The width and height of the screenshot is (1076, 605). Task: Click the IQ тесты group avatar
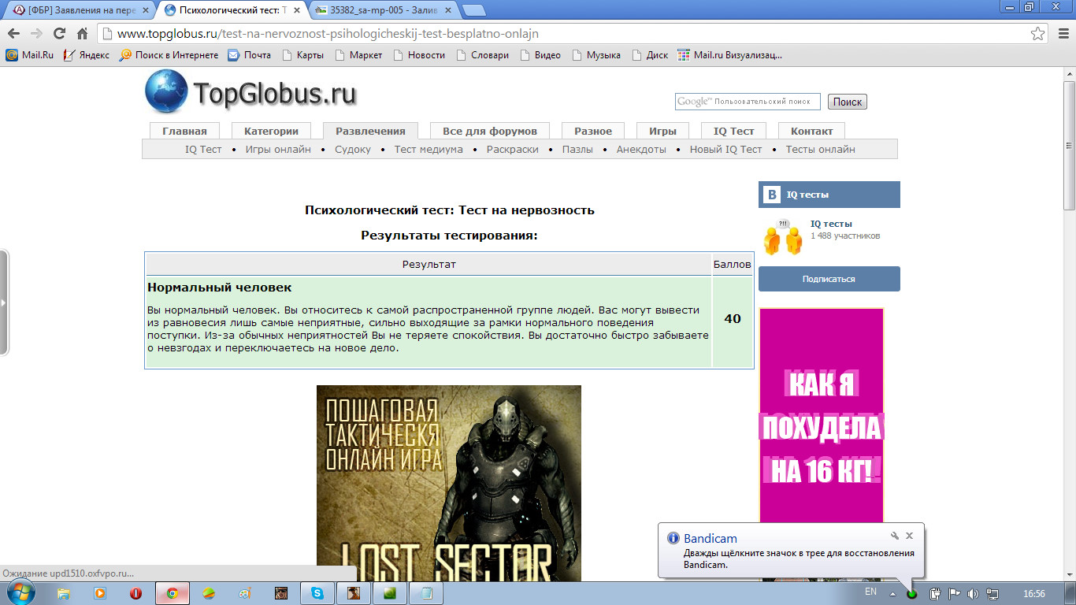click(x=782, y=236)
